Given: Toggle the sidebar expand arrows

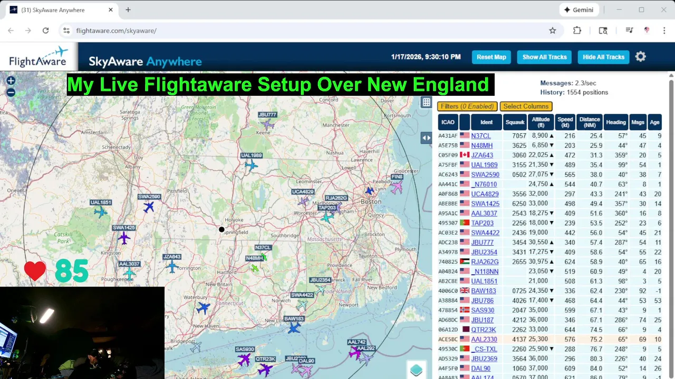Looking at the screenshot, I should pyautogui.click(x=426, y=138).
